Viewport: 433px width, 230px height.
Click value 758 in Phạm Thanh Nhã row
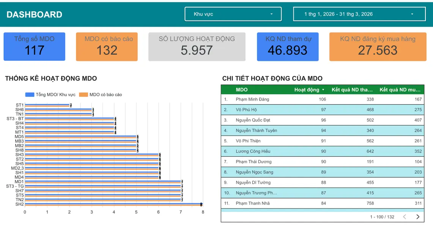tap(370, 203)
